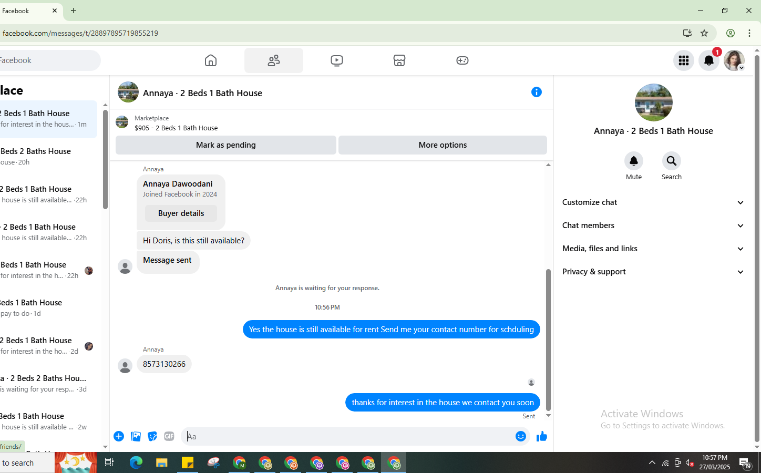The height and width of the screenshot is (473, 761).
Task: Open the Chrome profile icon
Action: (731, 33)
